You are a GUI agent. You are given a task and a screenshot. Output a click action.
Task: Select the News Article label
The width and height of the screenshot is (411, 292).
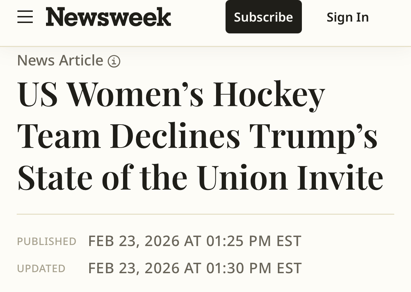coord(60,60)
